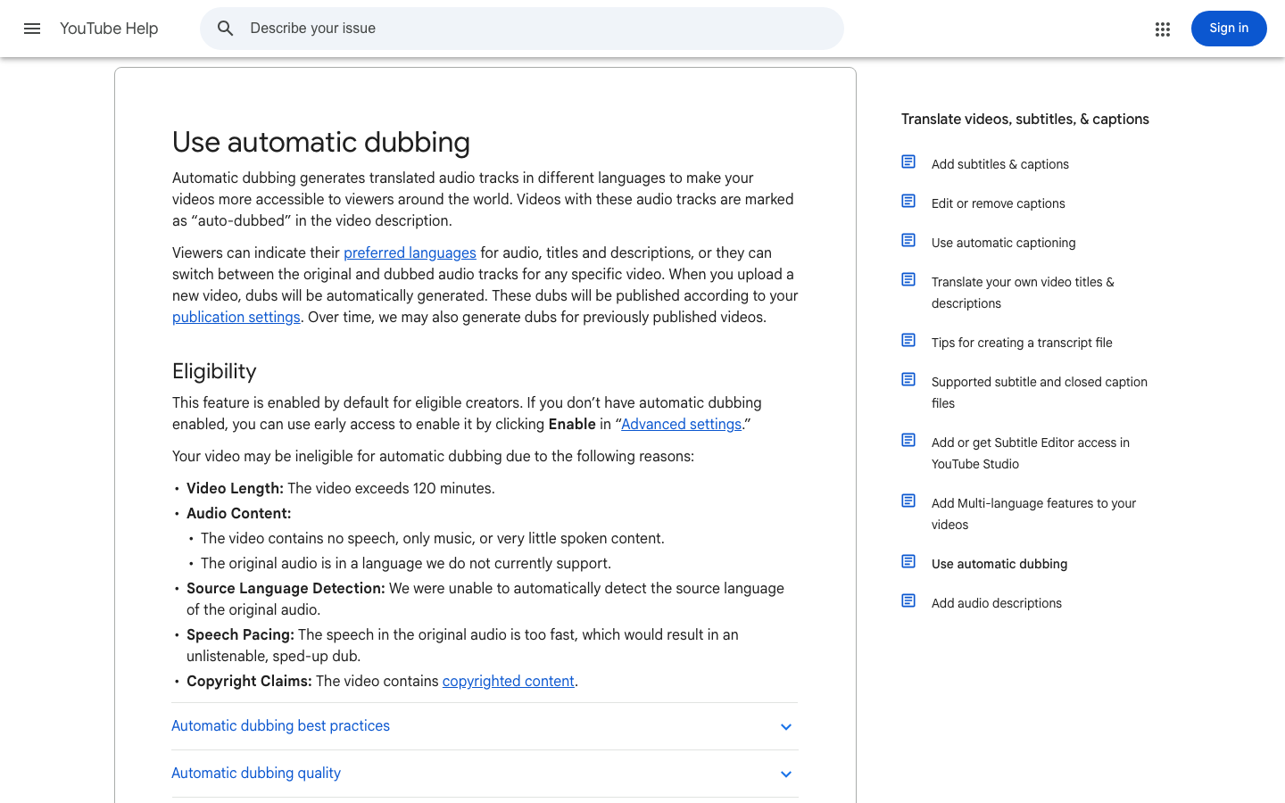Click the article icon beside Use automatic captioning
This screenshot has width=1285, height=803.
[908, 240]
